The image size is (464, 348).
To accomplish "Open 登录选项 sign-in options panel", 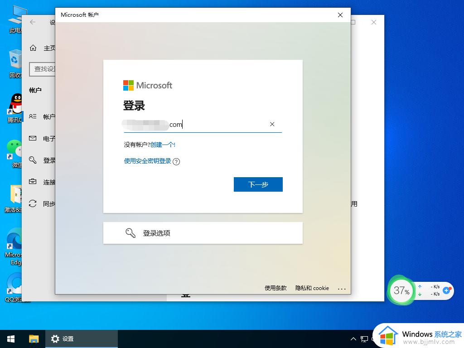I will coord(203,233).
